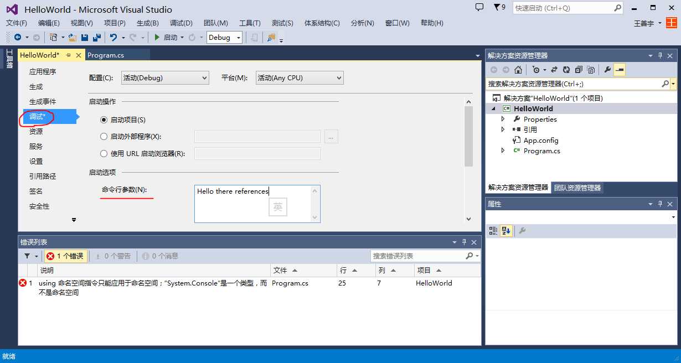Open the 文件(F) menu
The image size is (681, 363).
[x=17, y=23]
